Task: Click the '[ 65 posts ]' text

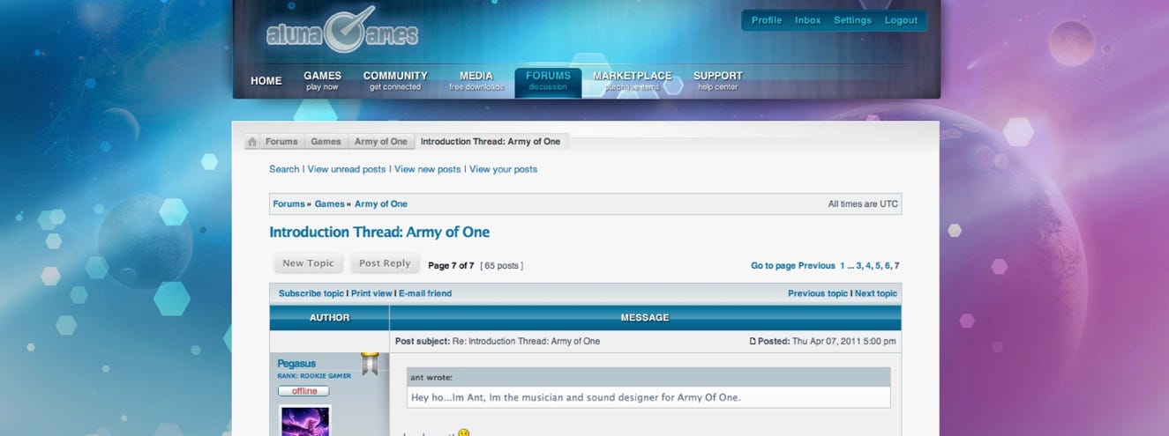Action: click(x=502, y=265)
